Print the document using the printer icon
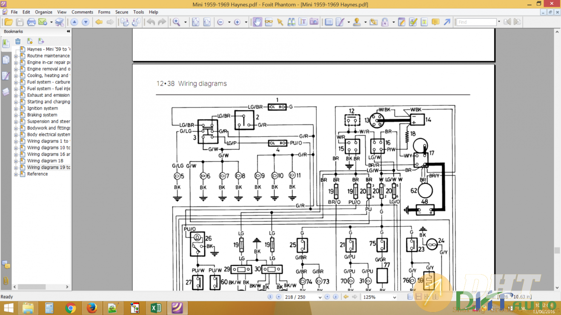The height and width of the screenshot is (315, 561). (31, 22)
